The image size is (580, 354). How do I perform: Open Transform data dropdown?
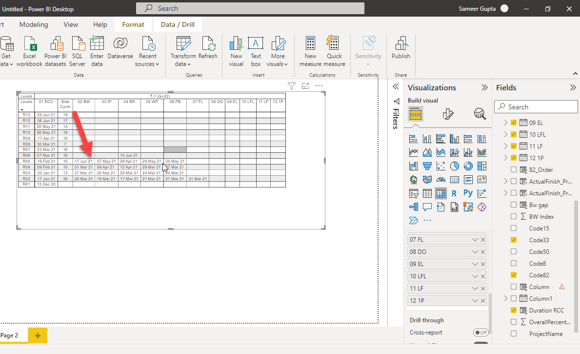tap(183, 60)
